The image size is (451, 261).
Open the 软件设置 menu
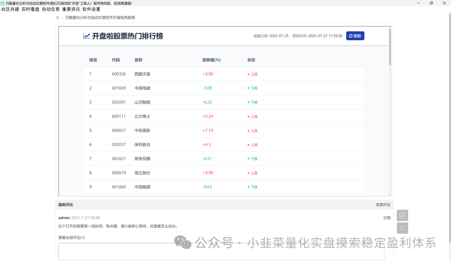tap(91, 9)
